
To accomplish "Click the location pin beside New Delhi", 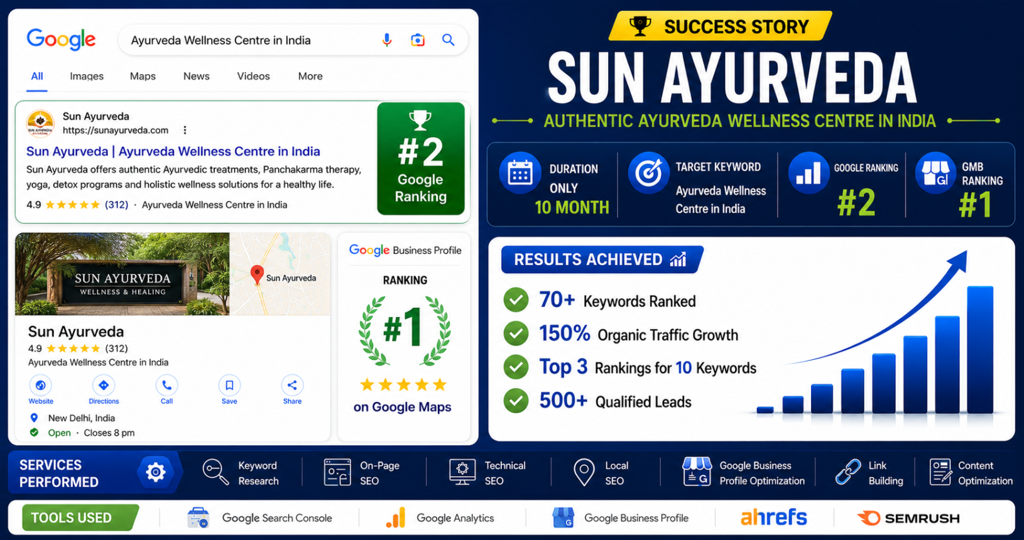I will (x=34, y=418).
